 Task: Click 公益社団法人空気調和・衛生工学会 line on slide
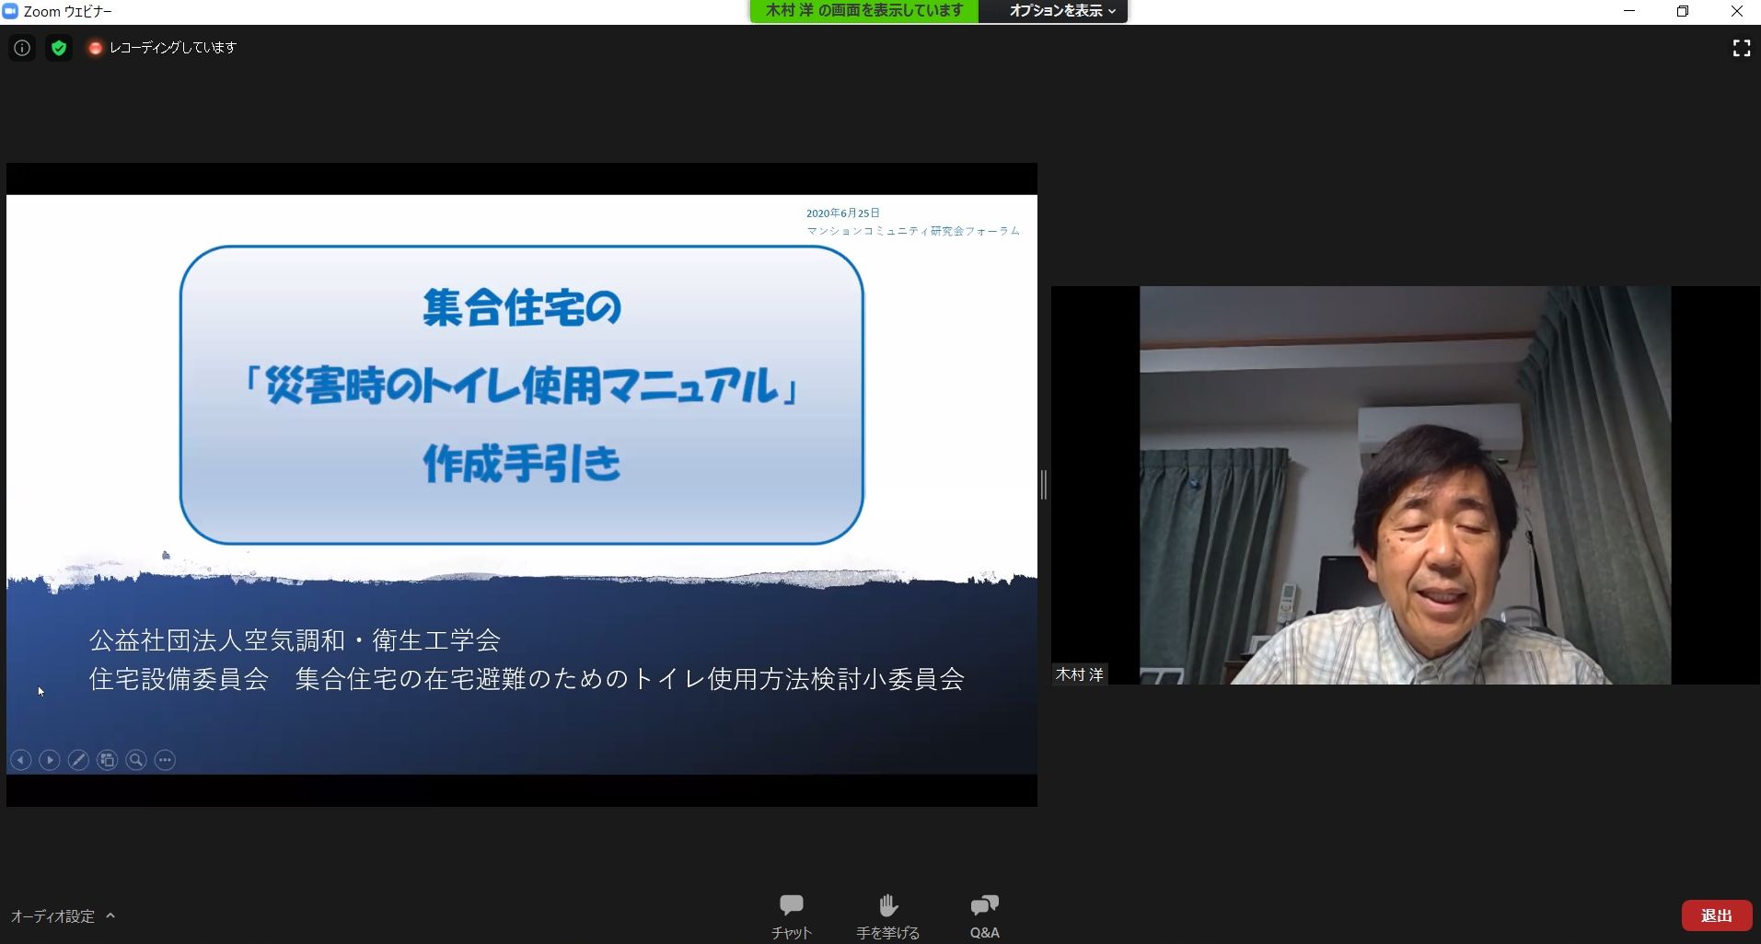[295, 639]
